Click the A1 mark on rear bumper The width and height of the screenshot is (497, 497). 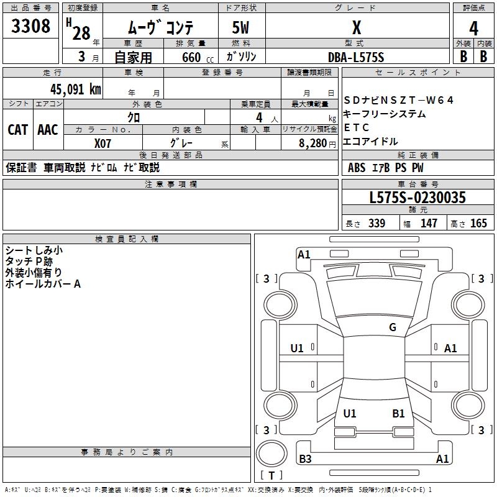click(x=442, y=459)
